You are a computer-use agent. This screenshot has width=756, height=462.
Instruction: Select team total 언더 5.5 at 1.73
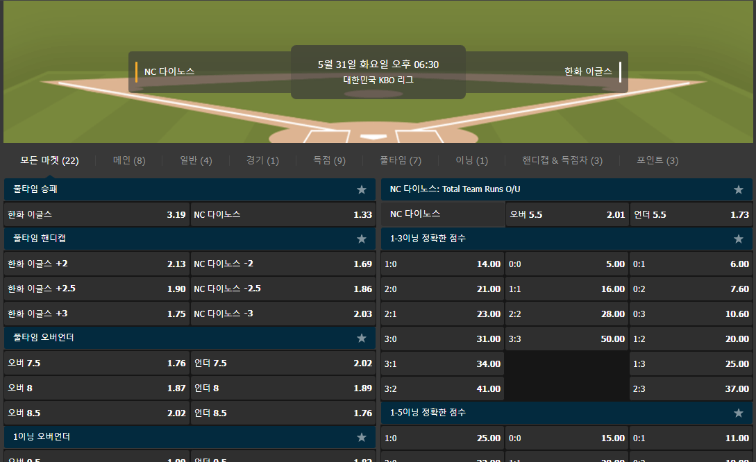pyautogui.click(x=691, y=214)
